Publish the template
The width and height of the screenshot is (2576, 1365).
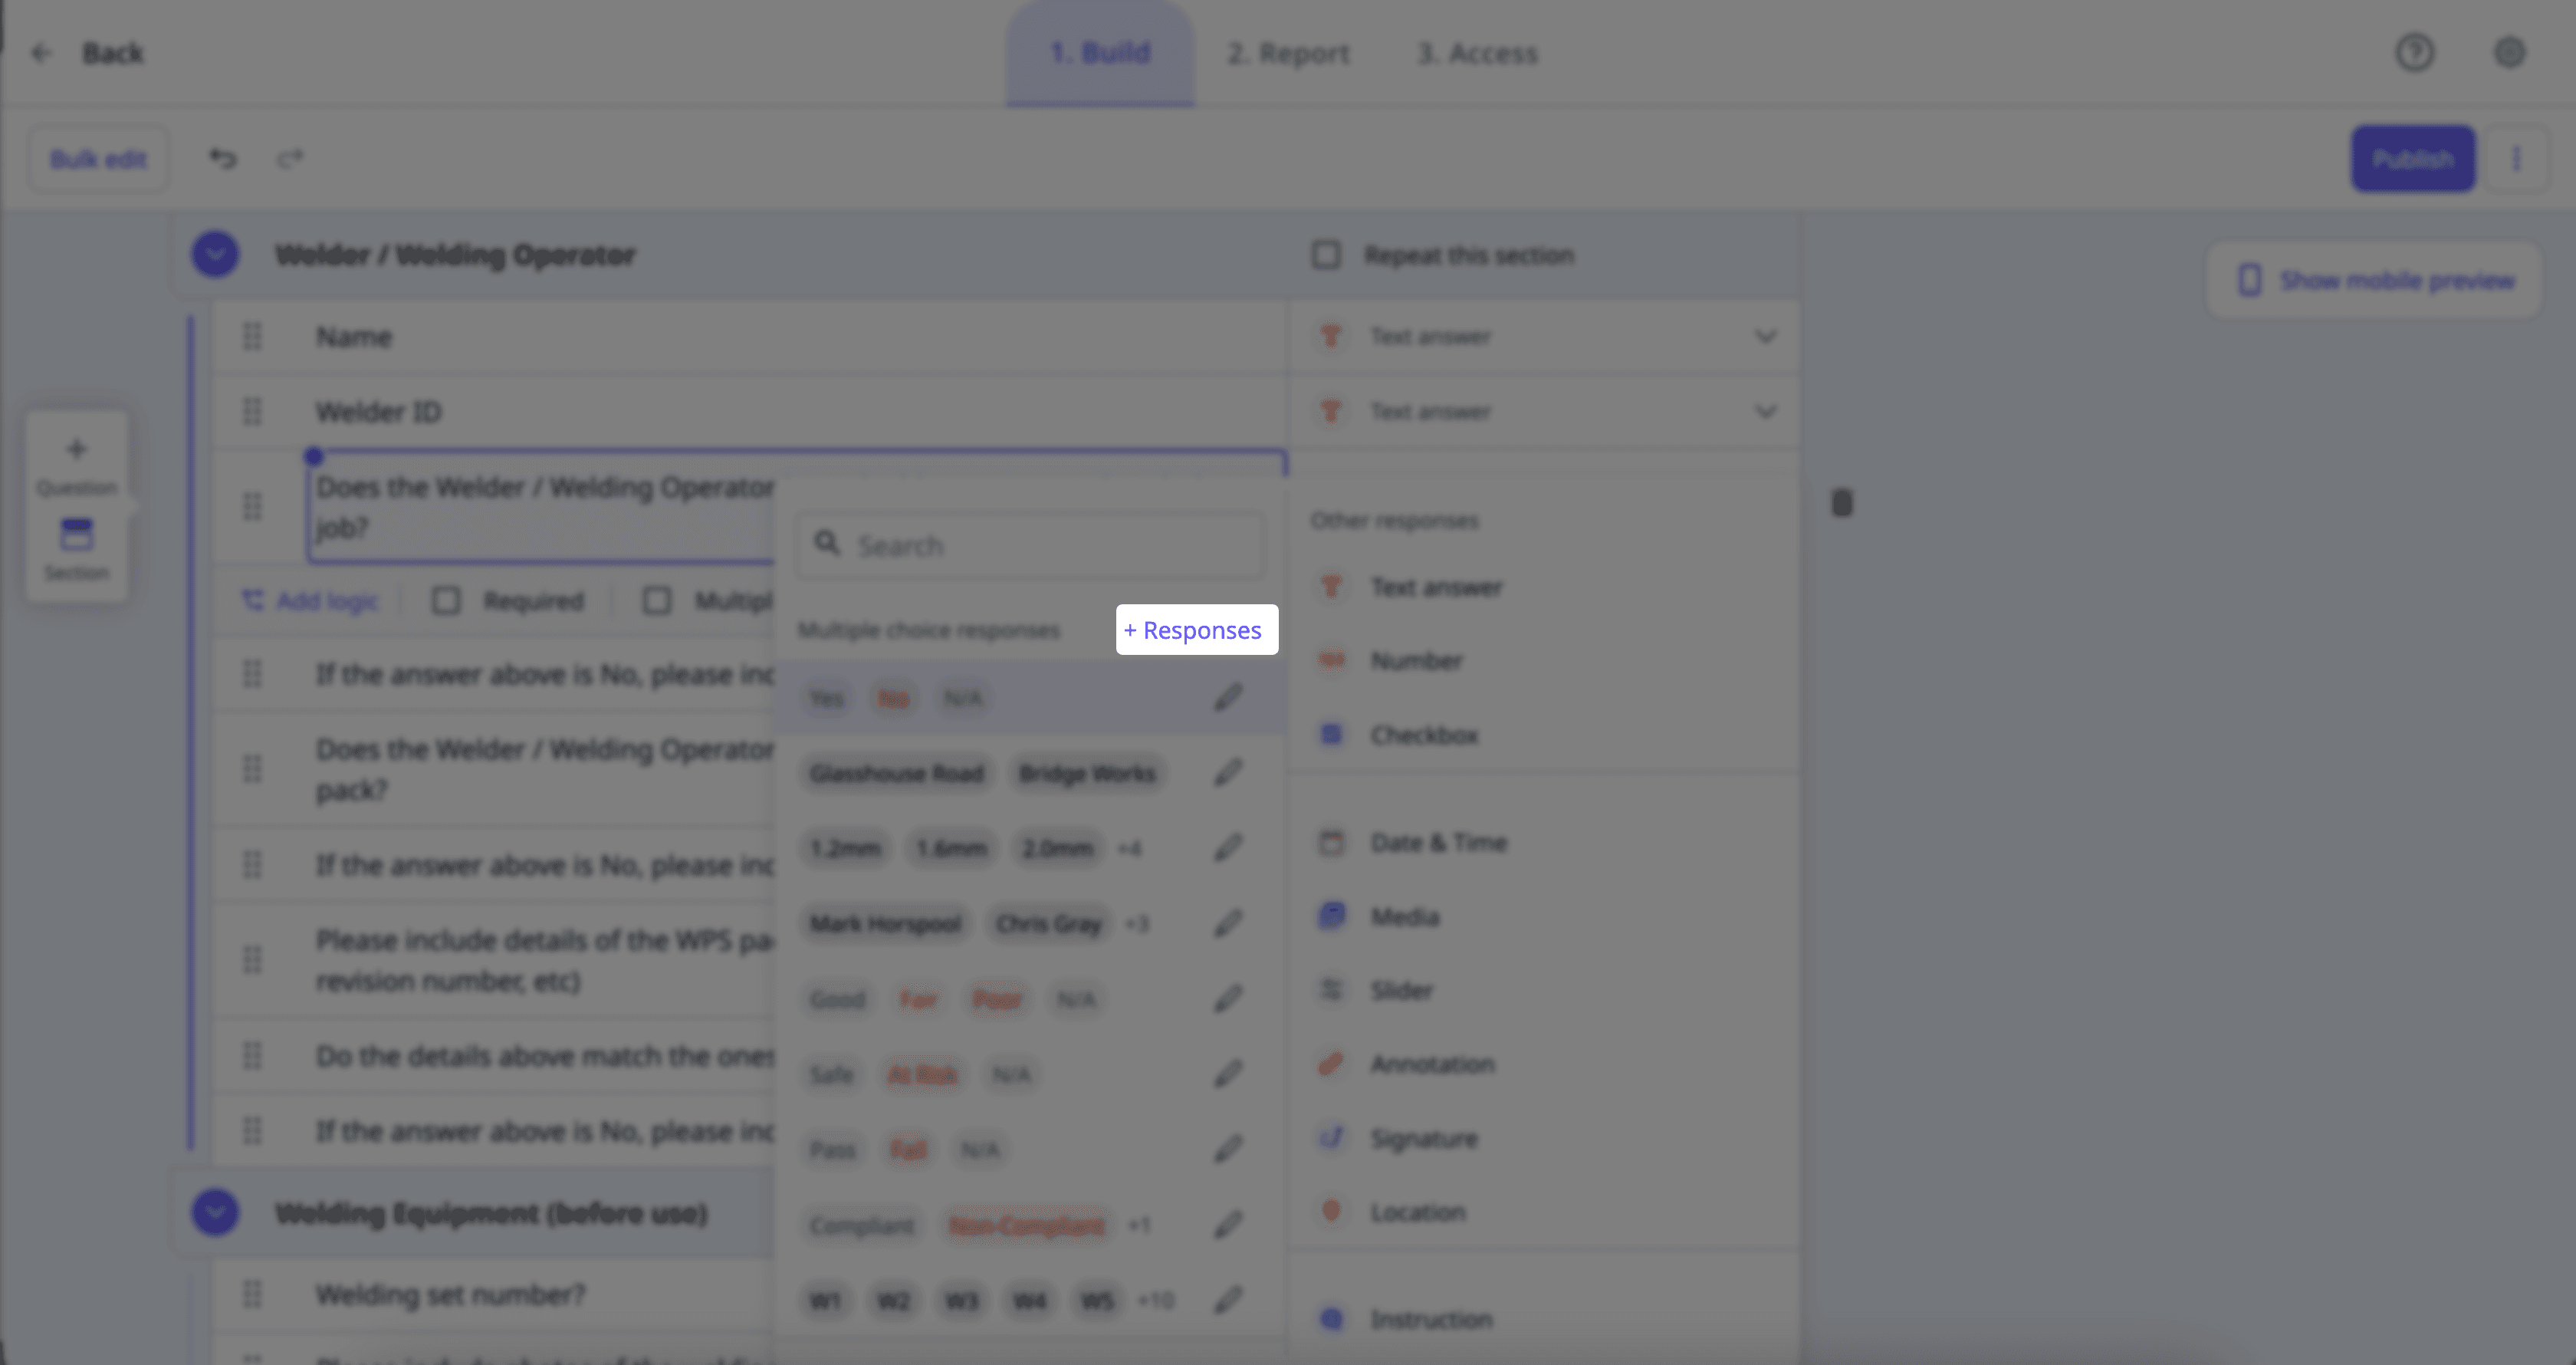click(2412, 158)
